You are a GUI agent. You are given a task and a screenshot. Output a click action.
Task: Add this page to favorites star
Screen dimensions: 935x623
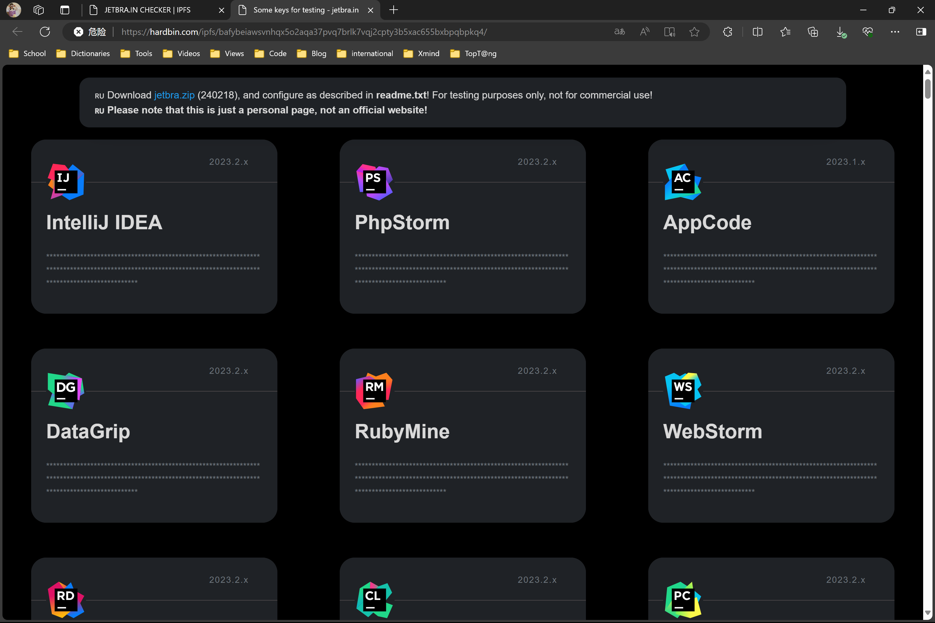(x=694, y=32)
